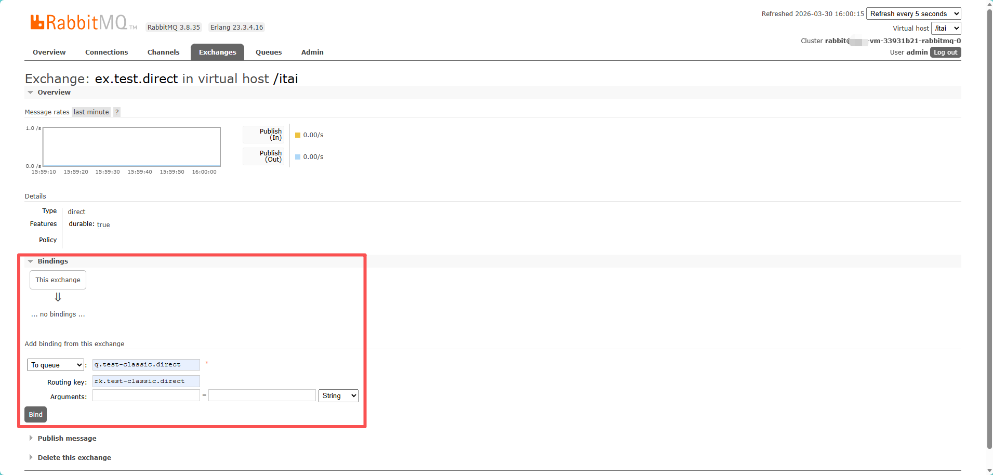Screen dimensions: 993x475
Task: Open the Connections tab
Action: 107,52
